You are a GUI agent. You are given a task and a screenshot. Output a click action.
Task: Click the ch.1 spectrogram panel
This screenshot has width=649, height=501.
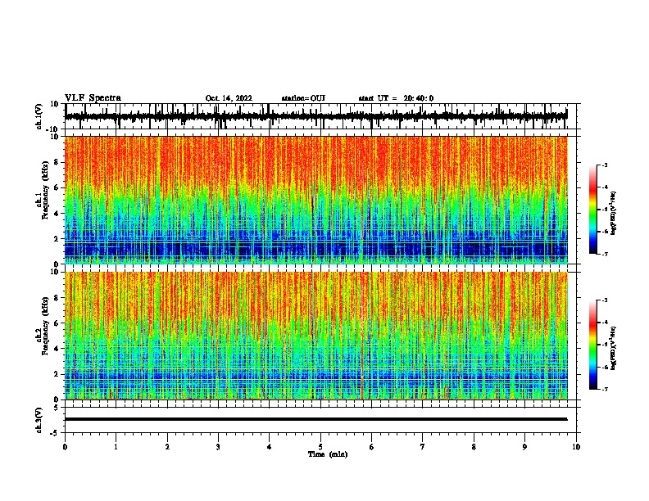pyautogui.click(x=315, y=200)
